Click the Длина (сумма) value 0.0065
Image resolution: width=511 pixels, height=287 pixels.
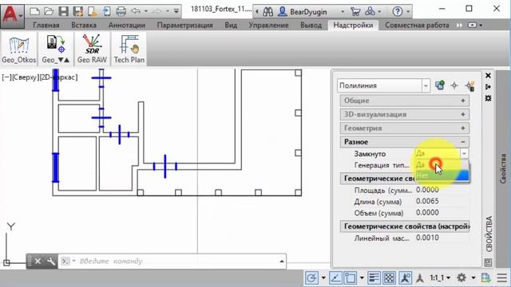pos(427,201)
